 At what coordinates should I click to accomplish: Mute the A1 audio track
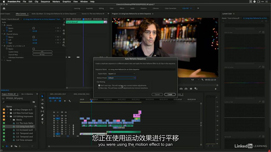(x=66, y=125)
